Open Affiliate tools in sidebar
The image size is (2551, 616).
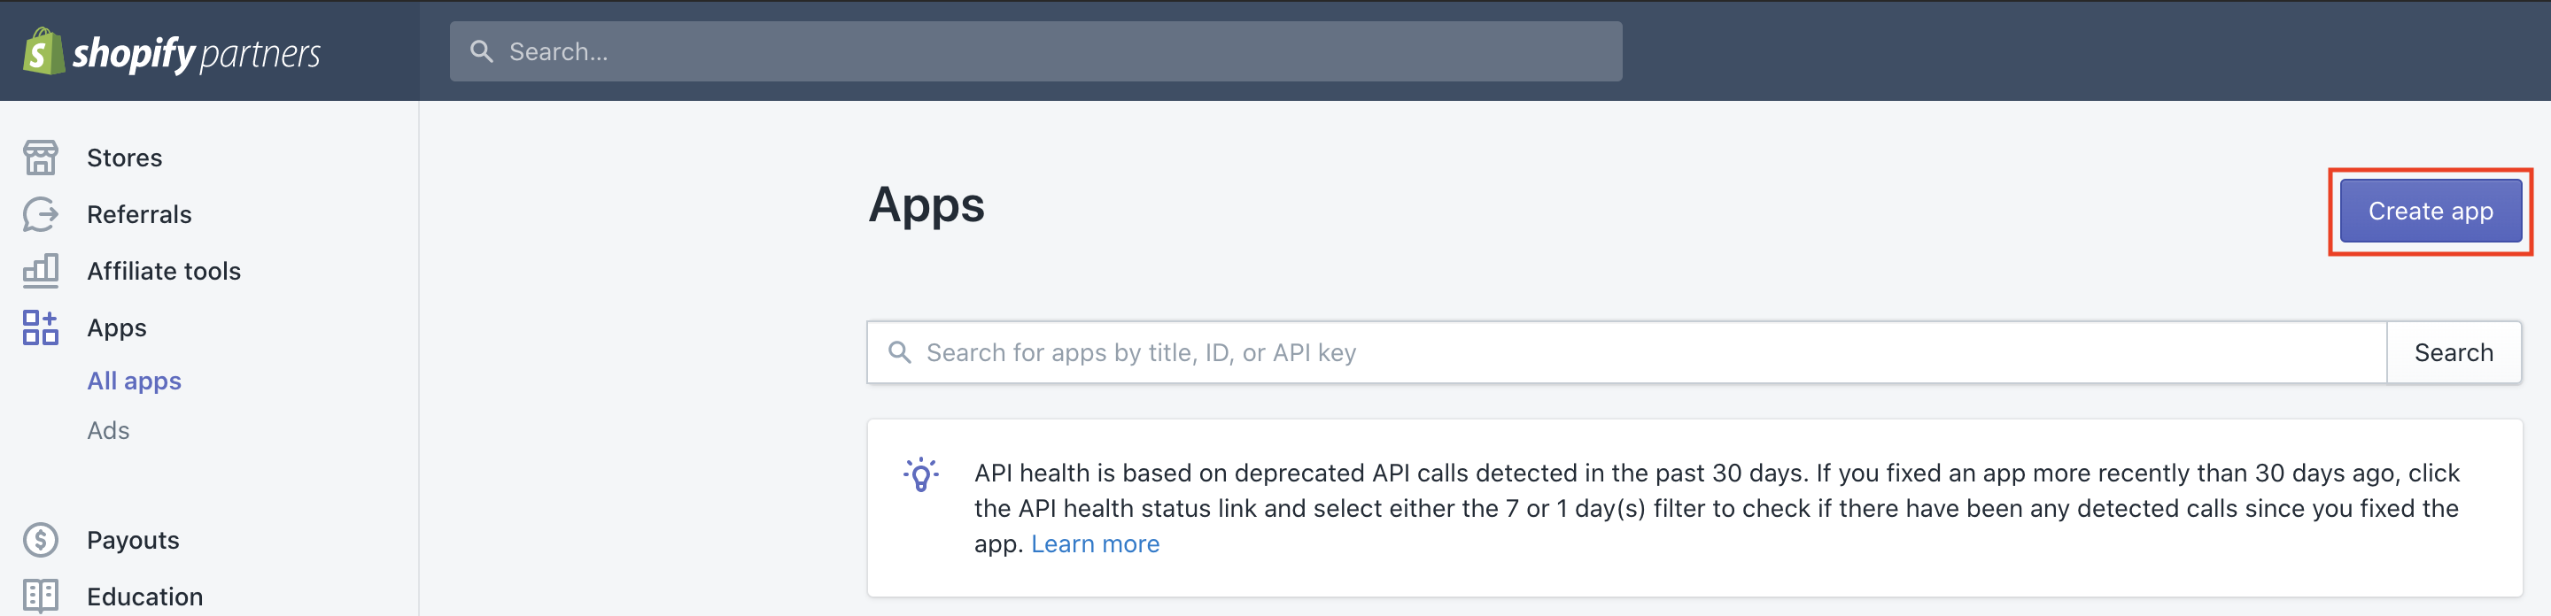tap(165, 270)
